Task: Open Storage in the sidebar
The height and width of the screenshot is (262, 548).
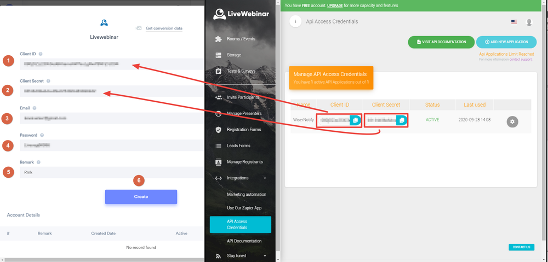Action: pyautogui.click(x=234, y=55)
